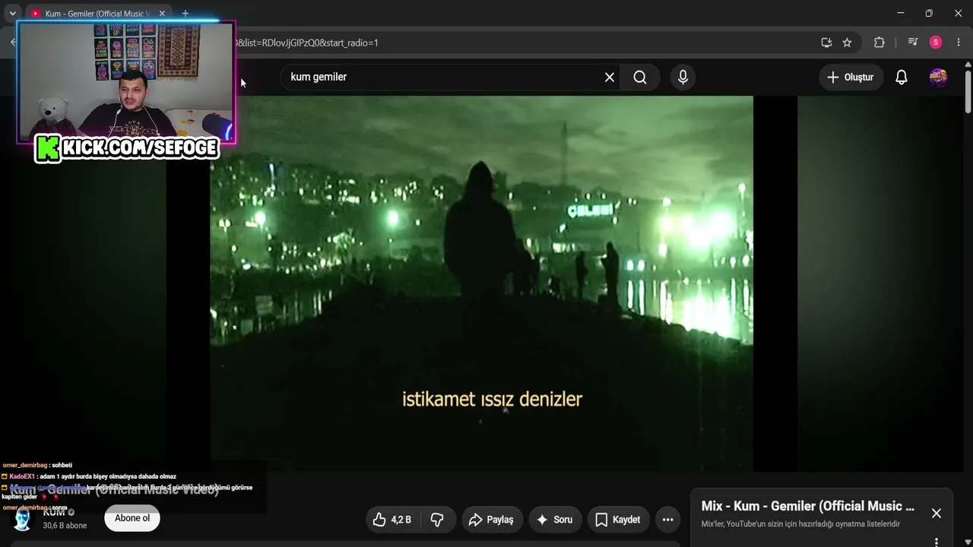Image resolution: width=973 pixels, height=547 pixels.
Task: Subscribe with the Abone ol button
Action: pos(132,518)
